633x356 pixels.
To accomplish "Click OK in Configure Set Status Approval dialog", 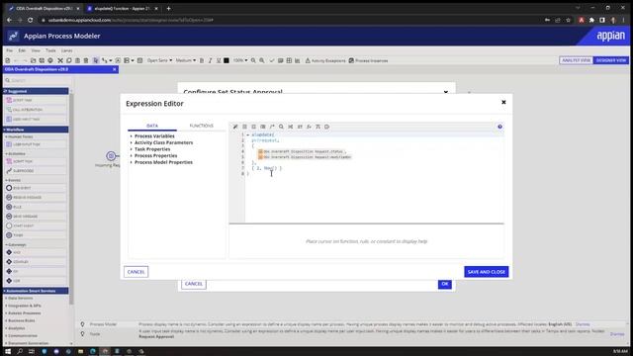I will (x=444, y=284).
